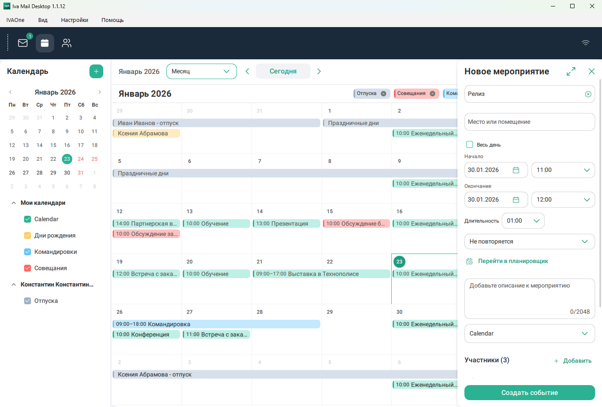This screenshot has height=407, width=602.
Task: Open the 'Настройки' menu
Action: click(74, 20)
